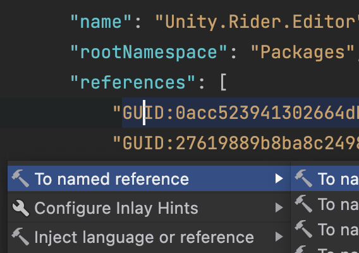Click the "rootNamespace" JSON key

(149, 52)
